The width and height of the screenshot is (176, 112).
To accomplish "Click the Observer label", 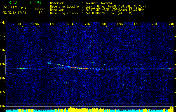I will coord(57,3).
